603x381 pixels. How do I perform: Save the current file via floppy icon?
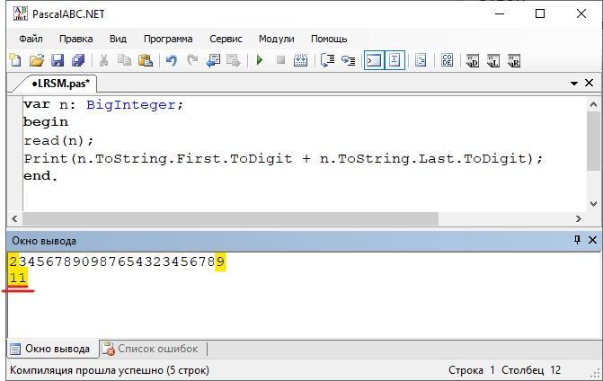pyautogui.click(x=58, y=60)
